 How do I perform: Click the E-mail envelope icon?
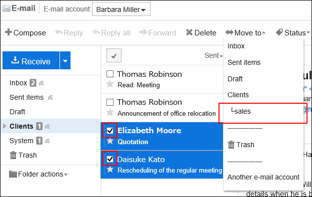pos(6,9)
